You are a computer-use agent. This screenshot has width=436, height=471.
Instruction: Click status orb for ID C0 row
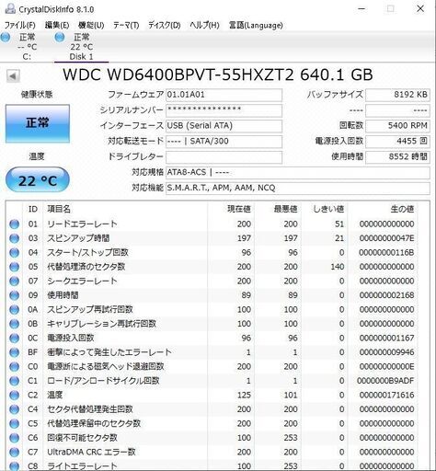(14, 367)
